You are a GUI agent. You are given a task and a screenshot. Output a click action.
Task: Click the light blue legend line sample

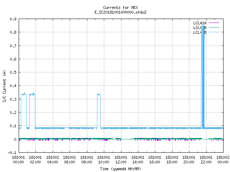[x=214, y=32]
